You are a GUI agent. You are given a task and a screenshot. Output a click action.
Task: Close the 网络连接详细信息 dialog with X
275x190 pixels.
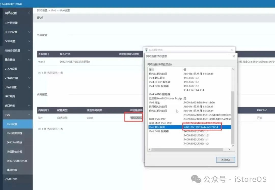pos(234,56)
